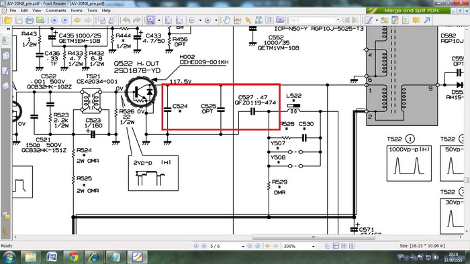Expand the 300% zoom level dropdown
The image size is (470, 264).
tap(314, 247)
